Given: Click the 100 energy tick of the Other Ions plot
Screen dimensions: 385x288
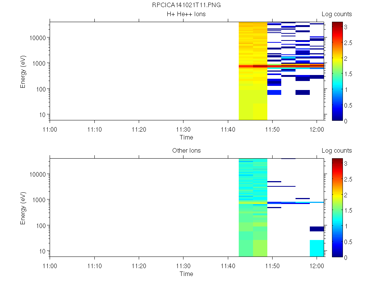Looking at the screenshot, I should click(x=41, y=226).
